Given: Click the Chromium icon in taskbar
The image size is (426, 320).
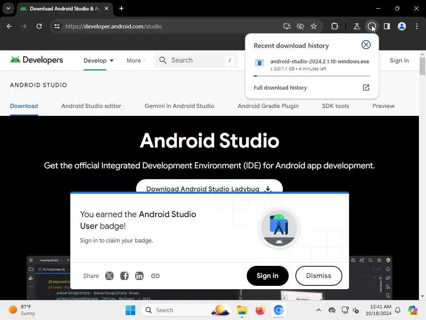Looking at the screenshot, I should click(x=278, y=310).
